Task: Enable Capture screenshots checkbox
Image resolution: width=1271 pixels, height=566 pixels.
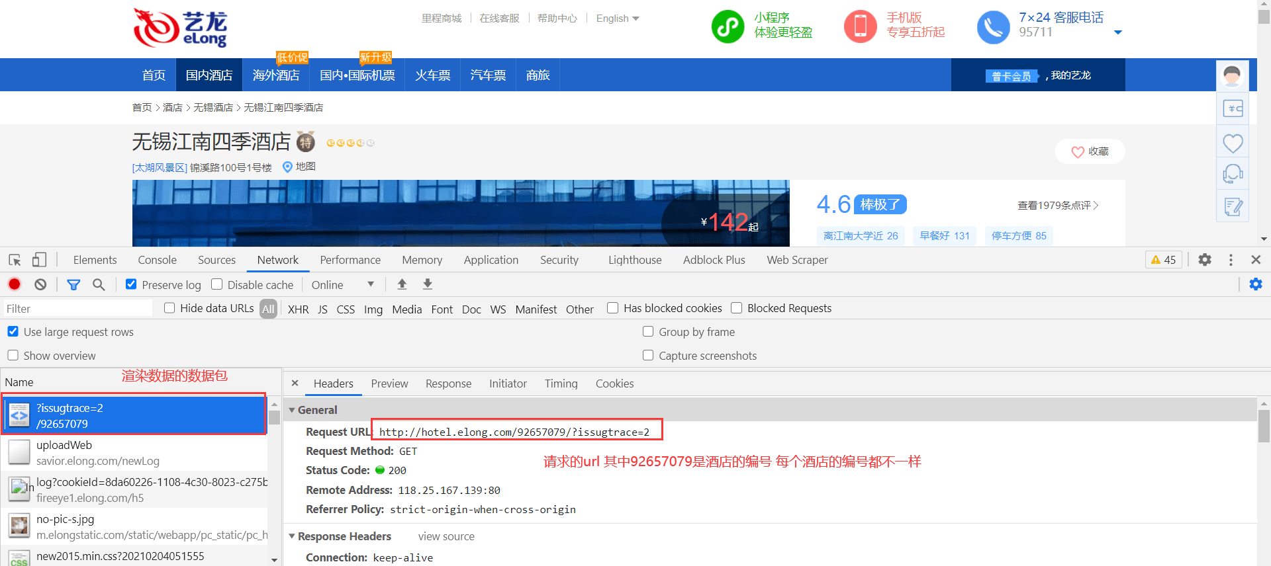Action: (x=648, y=355)
